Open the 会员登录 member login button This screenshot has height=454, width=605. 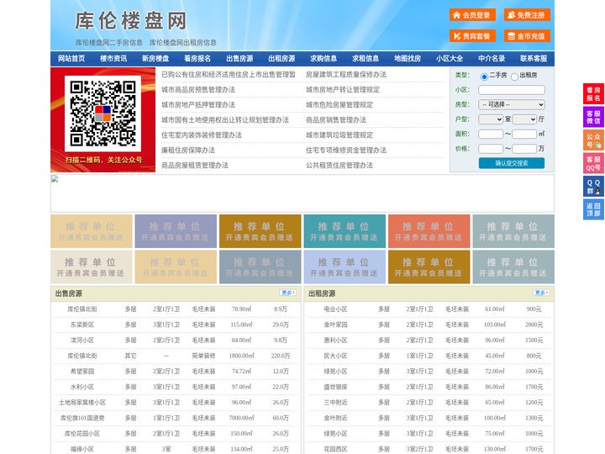pyautogui.click(x=472, y=15)
